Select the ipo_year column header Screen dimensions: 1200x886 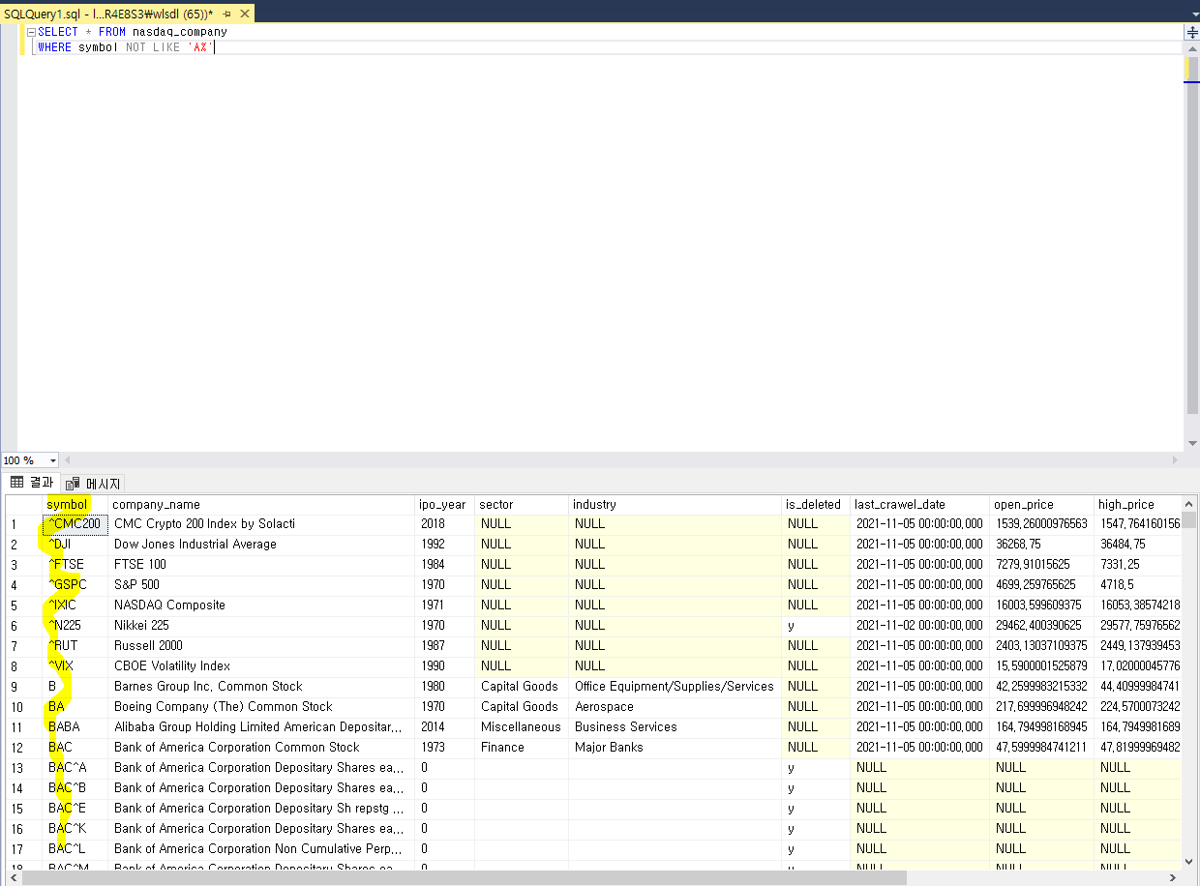[444, 504]
